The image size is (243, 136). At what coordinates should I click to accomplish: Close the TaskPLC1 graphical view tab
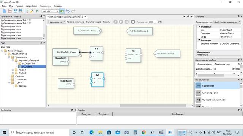click(85, 17)
